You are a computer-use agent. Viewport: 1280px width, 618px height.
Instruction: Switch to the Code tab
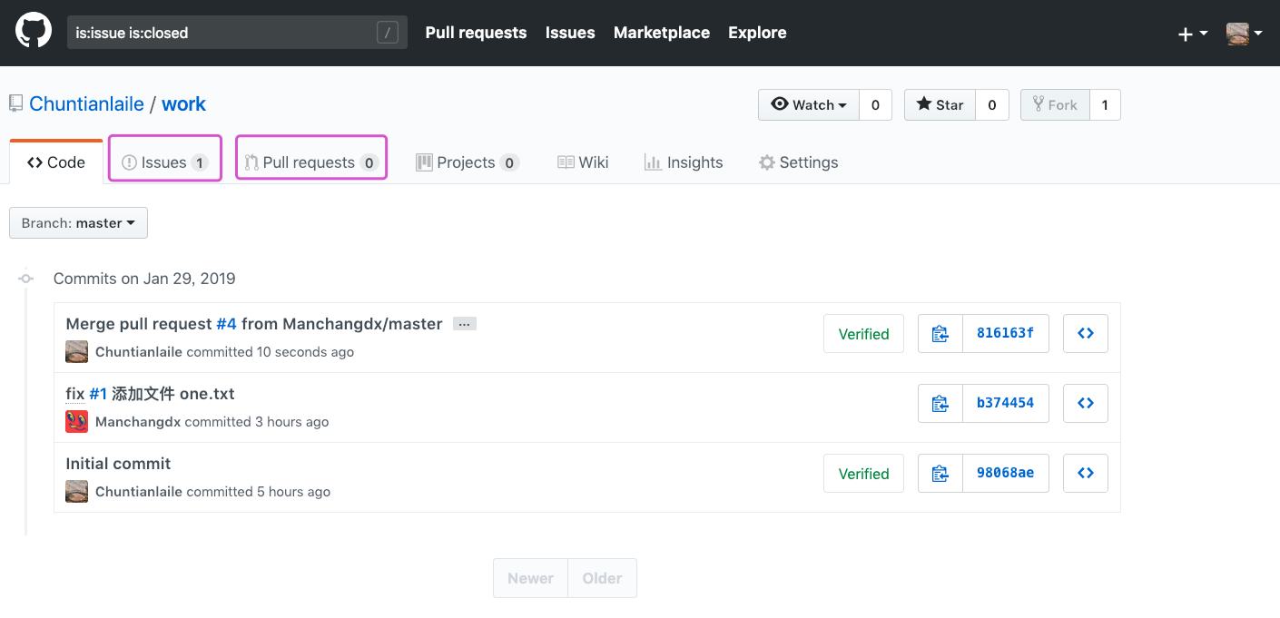pyautogui.click(x=56, y=162)
